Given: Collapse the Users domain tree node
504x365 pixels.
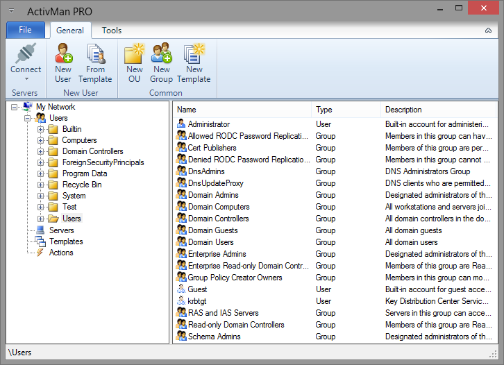Looking at the screenshot, I should pyautogui.click(x=27, y=118).
